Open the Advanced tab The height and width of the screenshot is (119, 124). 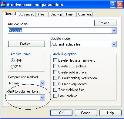(x=27, y=14)
